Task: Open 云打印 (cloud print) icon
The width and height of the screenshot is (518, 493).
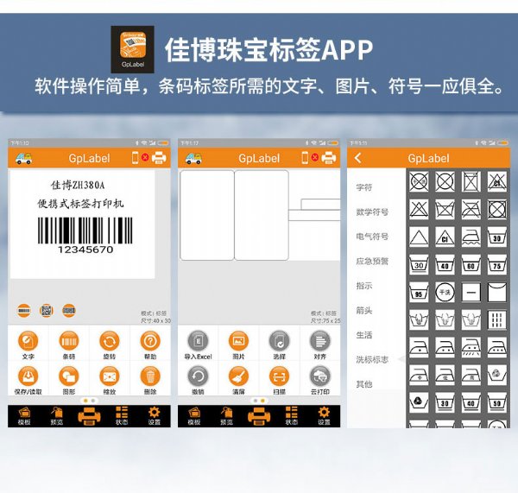Action: click(320, 376)
